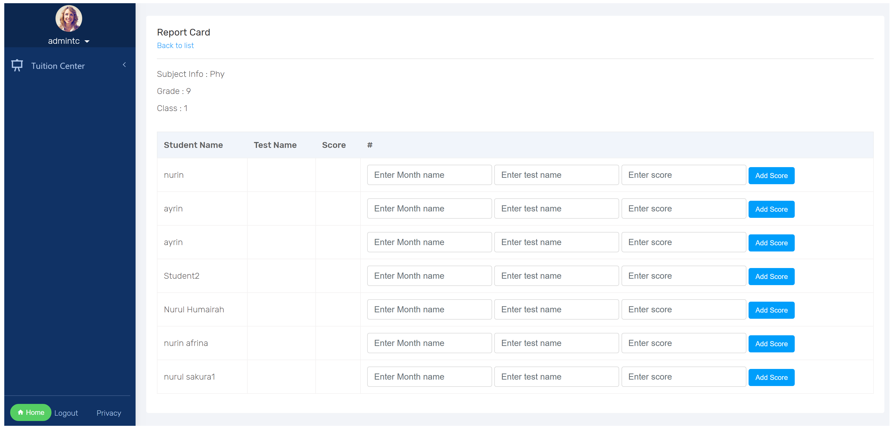Click Add Score in second ayrin row
Viewport: 894px width, 429px height.
pyautogui.click(x=771, y=243)
